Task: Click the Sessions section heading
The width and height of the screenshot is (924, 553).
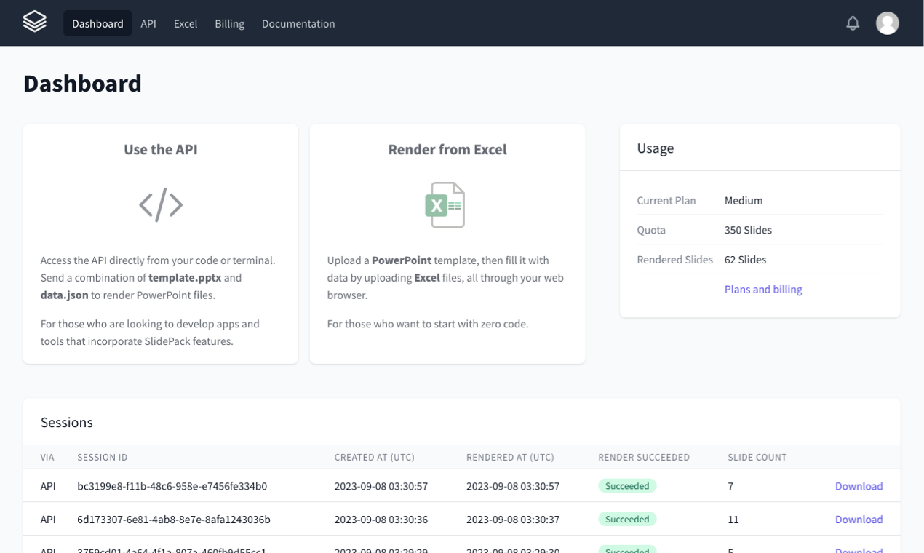Action: [x=67, y=422]
